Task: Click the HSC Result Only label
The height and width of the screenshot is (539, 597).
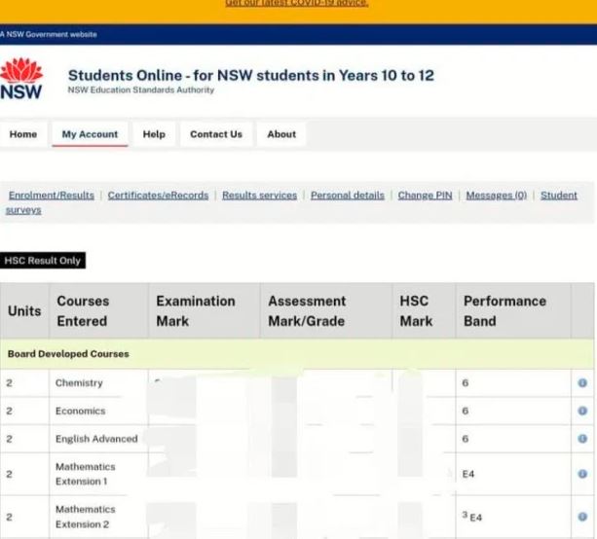Action: (43, 261)
